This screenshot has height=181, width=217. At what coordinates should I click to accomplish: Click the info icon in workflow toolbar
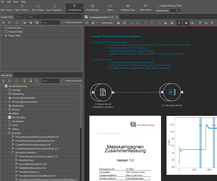[x=179, y=23]
